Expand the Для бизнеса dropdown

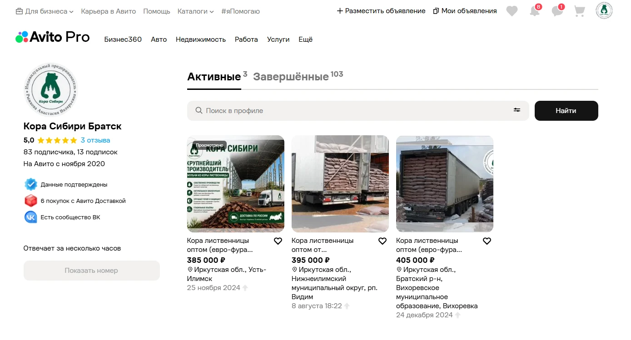tap(45, 11)
